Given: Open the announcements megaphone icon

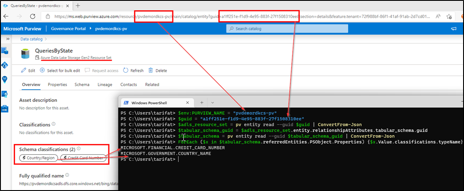Looking at the screenshot, I should (453, 29).
